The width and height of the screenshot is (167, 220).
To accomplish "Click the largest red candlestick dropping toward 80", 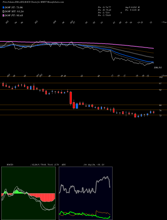I will click(71, 98).
